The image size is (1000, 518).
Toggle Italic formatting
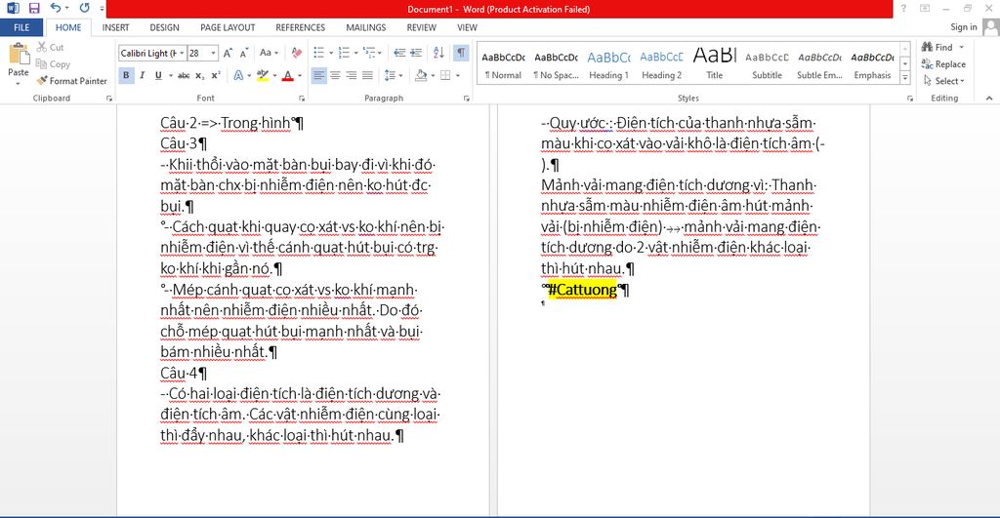[x=142, y=75]
